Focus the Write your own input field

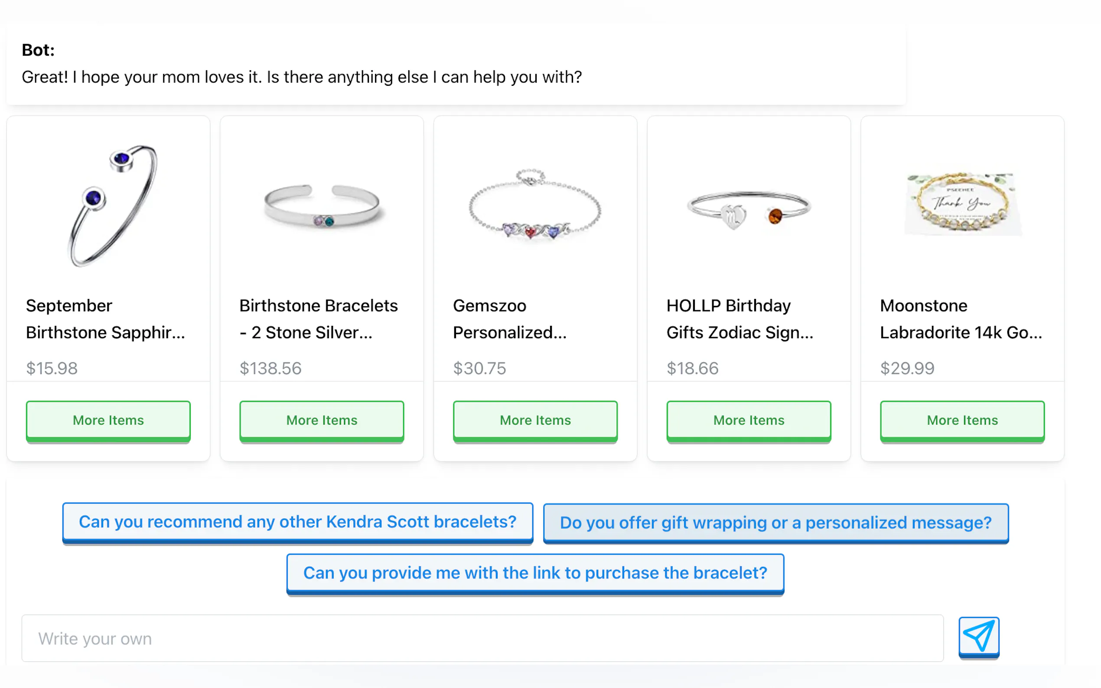point(482,639)
